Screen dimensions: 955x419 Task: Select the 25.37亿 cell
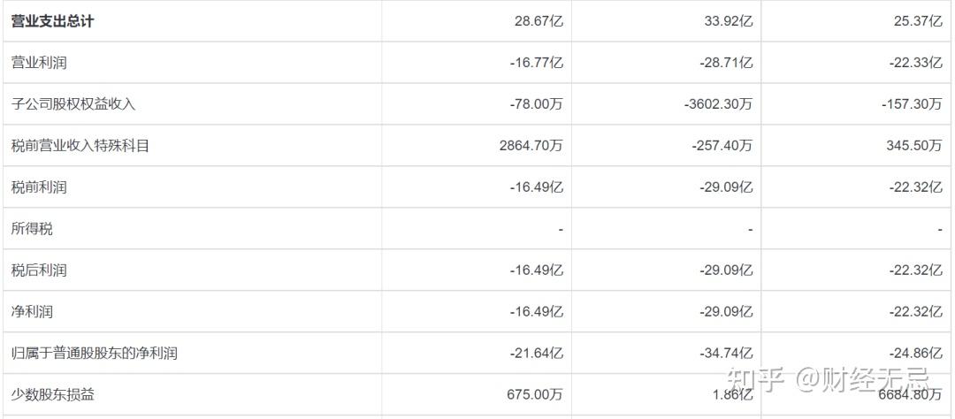tap(918, 21)
